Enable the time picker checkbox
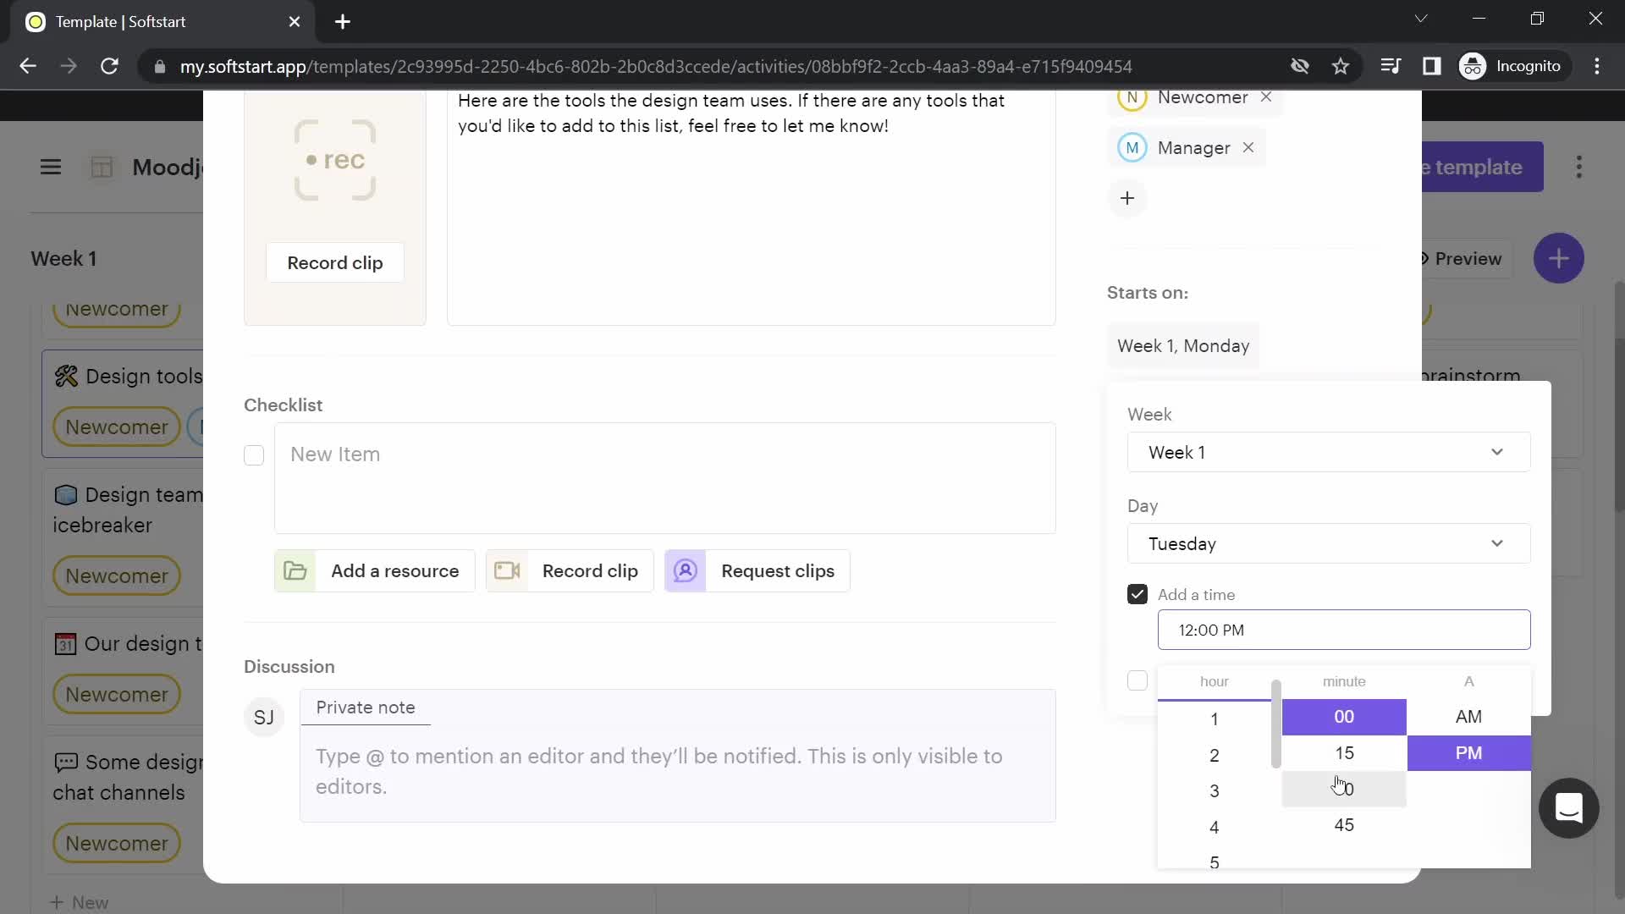Screen dimensions: 1625x914 tap(1137, 595)
